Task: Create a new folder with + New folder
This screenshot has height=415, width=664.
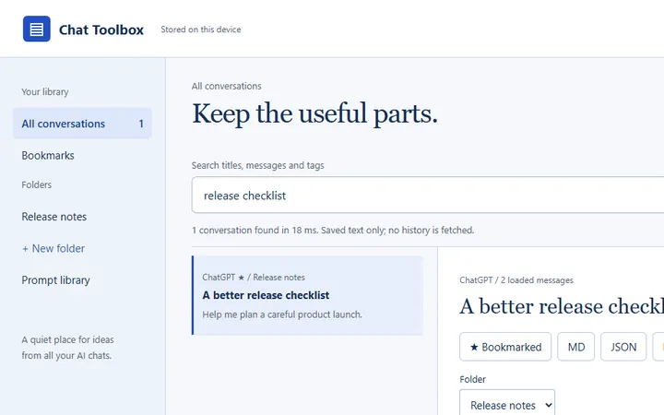Action: click(x=53, y=248)
